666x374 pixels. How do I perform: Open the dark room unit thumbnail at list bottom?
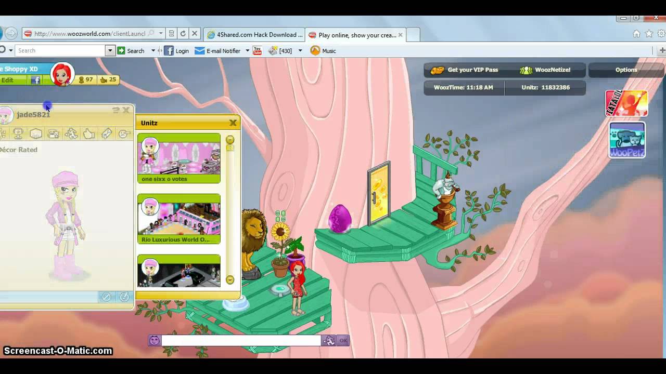pos(179,271)
